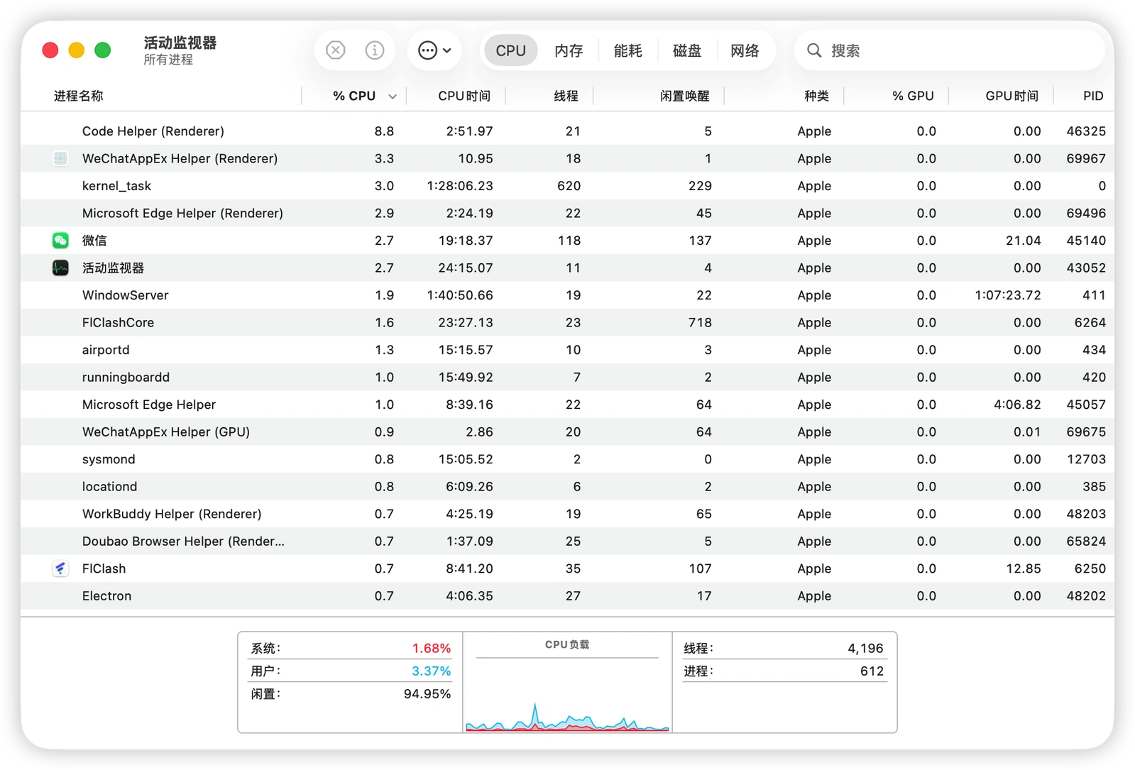The width and height of the screenshot is (1135, 770).
Task: Click FlClashCore idle wakeups value 718
Action: (700, 322)
